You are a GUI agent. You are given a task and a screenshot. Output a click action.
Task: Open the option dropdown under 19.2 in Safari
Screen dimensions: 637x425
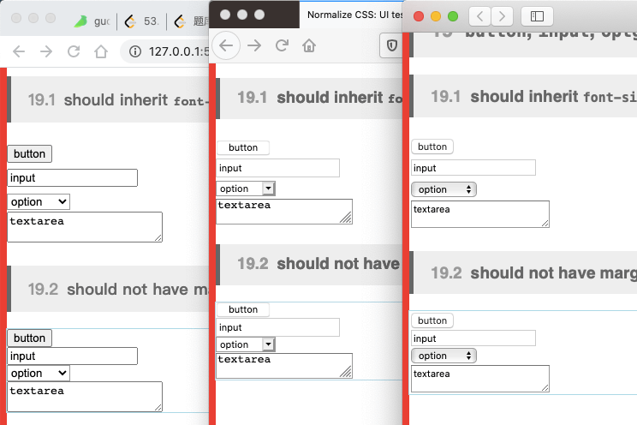[444, 356]
